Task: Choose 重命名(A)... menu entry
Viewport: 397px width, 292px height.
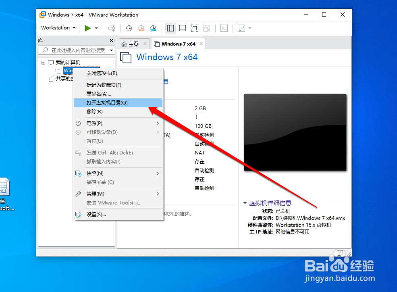Action: (118, 94)
